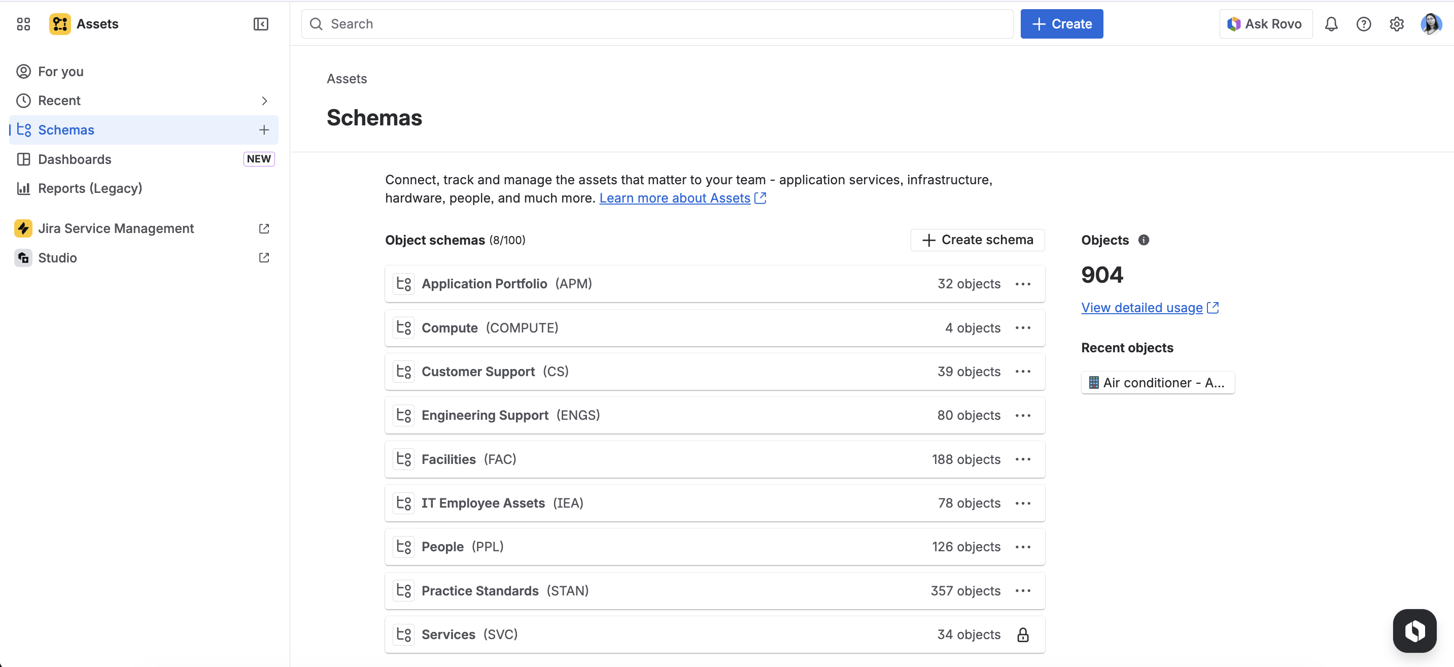Open the app switcher grid icon
The height and width of the screenshot is (667, 1454).
pos(23,24)
